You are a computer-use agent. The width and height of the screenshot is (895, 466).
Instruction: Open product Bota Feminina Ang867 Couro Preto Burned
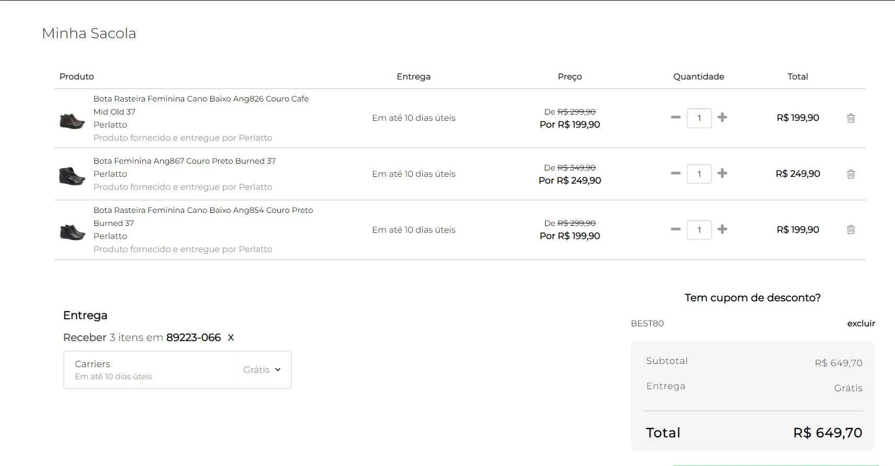[x=184, y=161]
